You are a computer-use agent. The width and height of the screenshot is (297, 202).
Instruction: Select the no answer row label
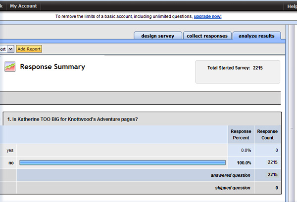[10, 162]
